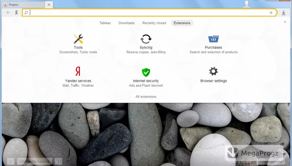Viewport: 292px width, 166px height.
Task: Open the Purchases basket icon
Action: [214, 39]
